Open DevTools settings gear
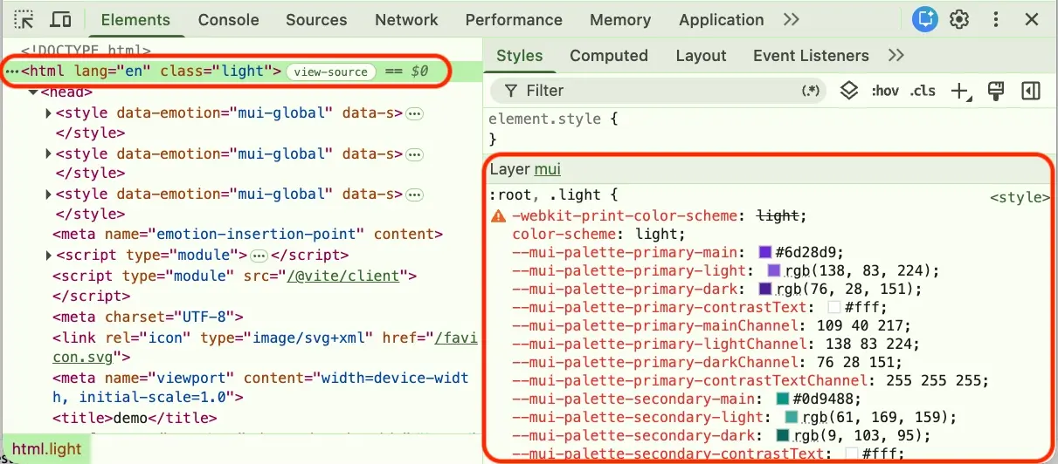 (960, 19)
